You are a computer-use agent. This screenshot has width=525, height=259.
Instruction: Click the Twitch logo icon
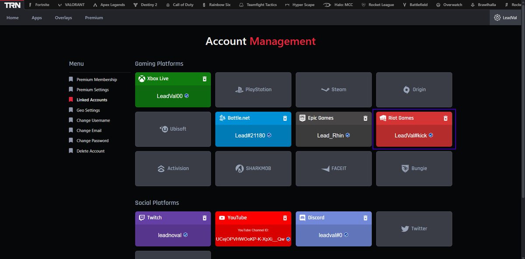[142, 217]
